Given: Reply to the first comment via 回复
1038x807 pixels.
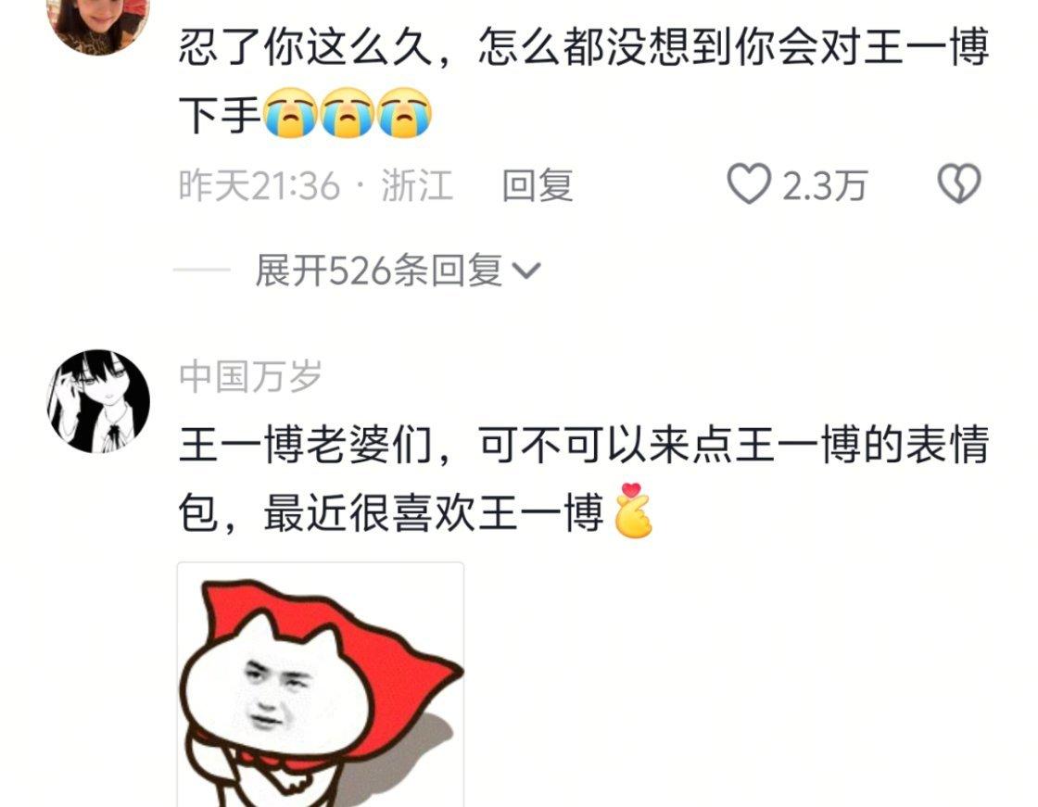Looking at the screenshot, I should (537, 184).
